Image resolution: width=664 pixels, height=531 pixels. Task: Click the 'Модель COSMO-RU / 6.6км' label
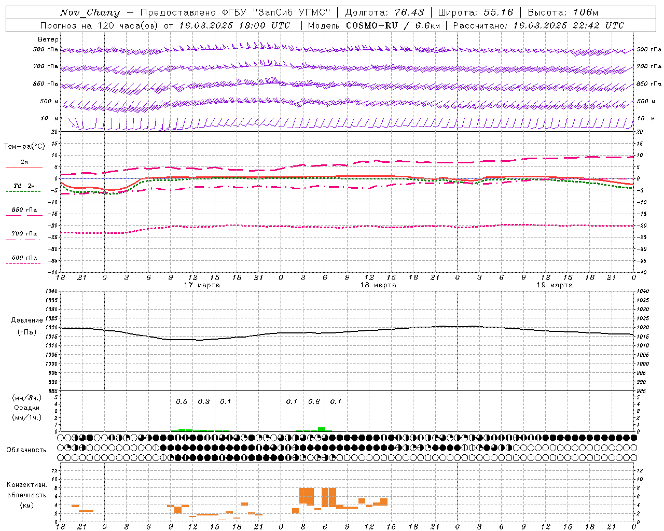(x=374, y=25)
